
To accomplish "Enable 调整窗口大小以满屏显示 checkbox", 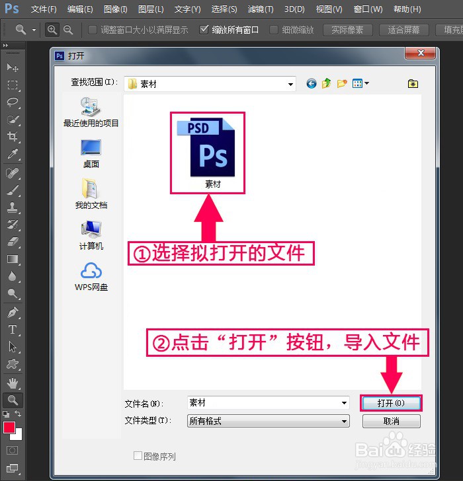I will [93, 30].
